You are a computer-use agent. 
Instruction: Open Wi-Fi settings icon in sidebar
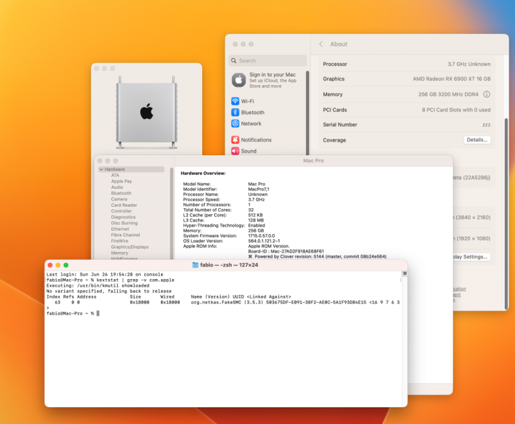tap(235, 101)
